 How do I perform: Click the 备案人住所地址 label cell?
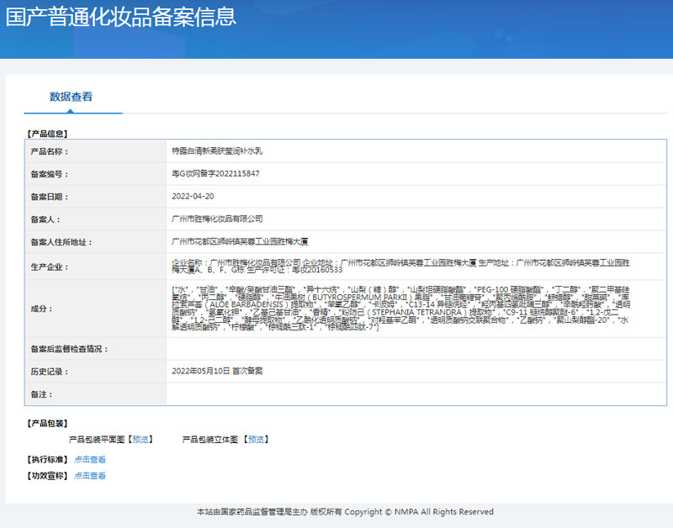click(x=96, y=242)
